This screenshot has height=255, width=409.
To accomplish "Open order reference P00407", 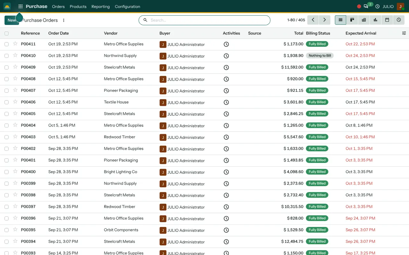I will (x=28, y=91).
